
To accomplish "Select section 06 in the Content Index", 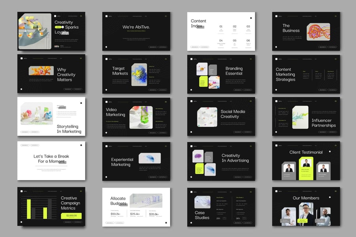I will (x=248, y=41).
